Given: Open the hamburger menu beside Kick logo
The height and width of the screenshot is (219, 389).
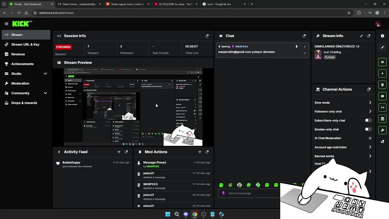Looking at the screenshot, I should (6, 24).
